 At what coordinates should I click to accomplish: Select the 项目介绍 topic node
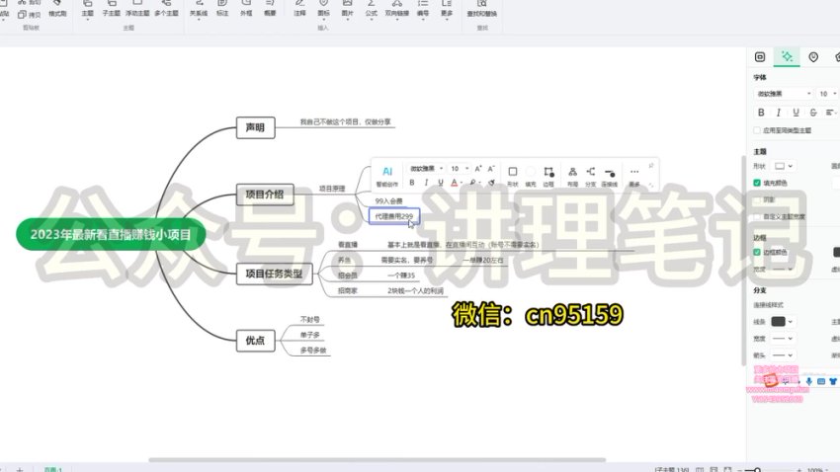tap(264, 195)
